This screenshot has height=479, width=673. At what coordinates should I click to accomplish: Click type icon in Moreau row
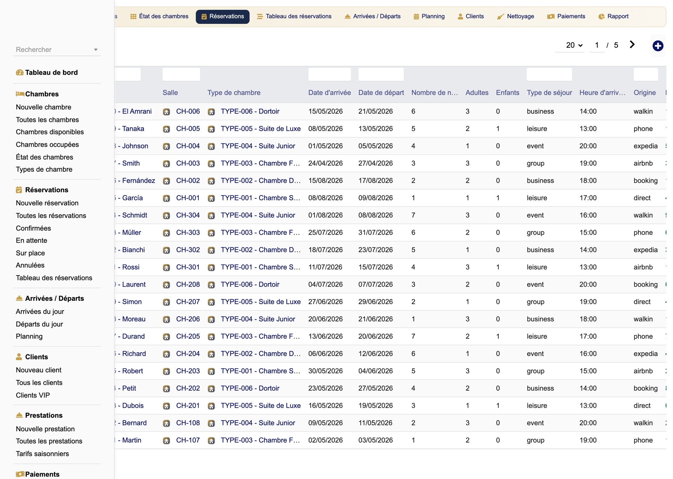(211, 319)
